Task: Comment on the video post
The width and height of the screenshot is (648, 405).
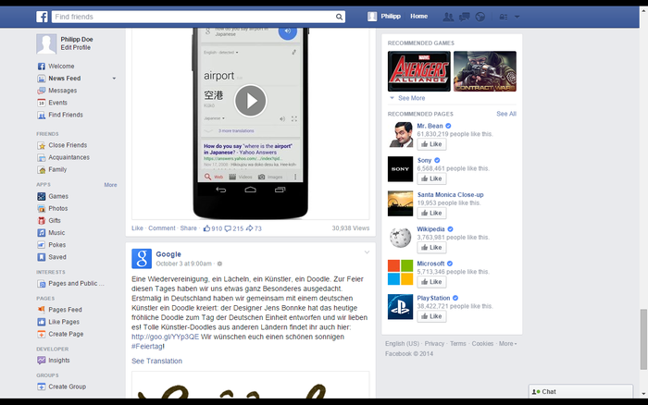Action: coord(162,228)
